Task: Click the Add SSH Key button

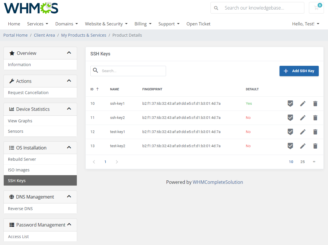Action: coord(299,71)
